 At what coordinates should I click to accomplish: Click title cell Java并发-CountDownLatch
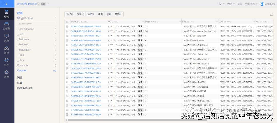coord(196,59)
